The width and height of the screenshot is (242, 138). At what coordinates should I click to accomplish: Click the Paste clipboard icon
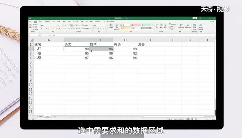click(x=30, y=25)
